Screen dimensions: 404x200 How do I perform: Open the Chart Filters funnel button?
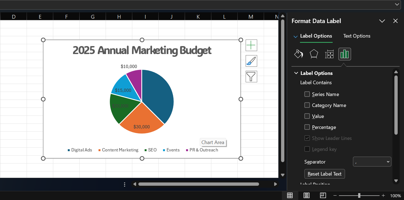251,77
